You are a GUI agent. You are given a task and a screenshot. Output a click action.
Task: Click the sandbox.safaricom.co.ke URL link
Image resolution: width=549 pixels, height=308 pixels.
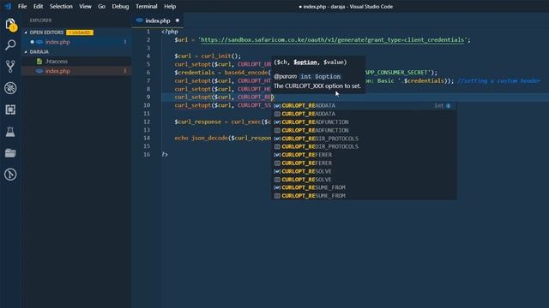(332, 40)
